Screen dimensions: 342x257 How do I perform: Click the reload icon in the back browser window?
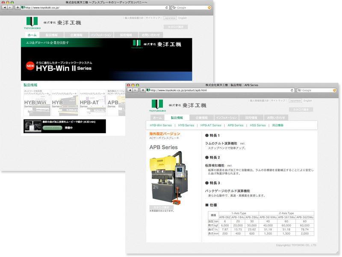pos(167,8)
